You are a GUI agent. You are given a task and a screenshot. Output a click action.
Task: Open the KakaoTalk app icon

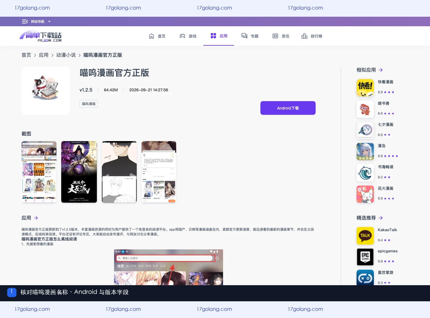[365, 236]
